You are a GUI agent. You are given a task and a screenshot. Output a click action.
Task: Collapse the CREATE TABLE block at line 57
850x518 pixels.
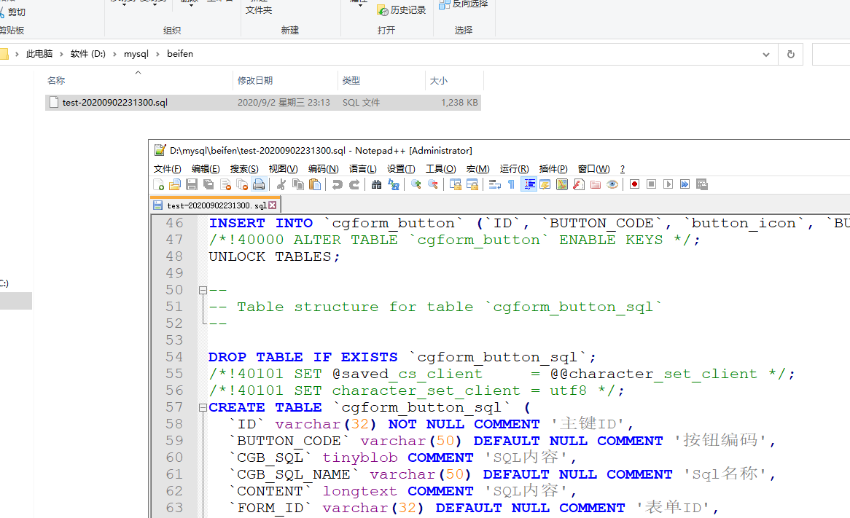pyautogui.click(x=203, y=407)
